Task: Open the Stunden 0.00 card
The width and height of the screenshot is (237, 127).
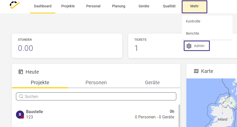Action: [67, 46]
